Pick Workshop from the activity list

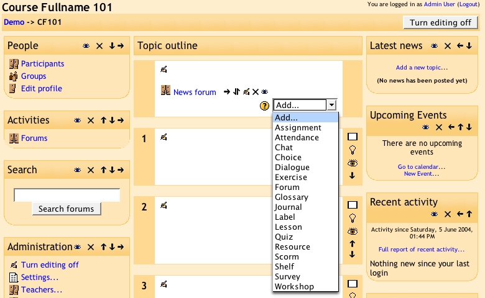click(x=294, y=287)
